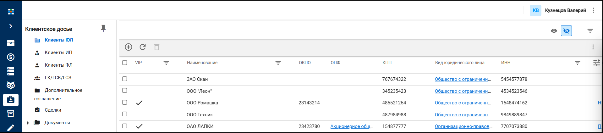
Task: Open the pencil edit icon in sidebar
Action: (x=11, y=128)
